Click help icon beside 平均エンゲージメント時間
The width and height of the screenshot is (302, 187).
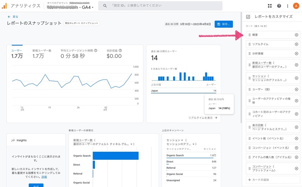pos(96,50)
